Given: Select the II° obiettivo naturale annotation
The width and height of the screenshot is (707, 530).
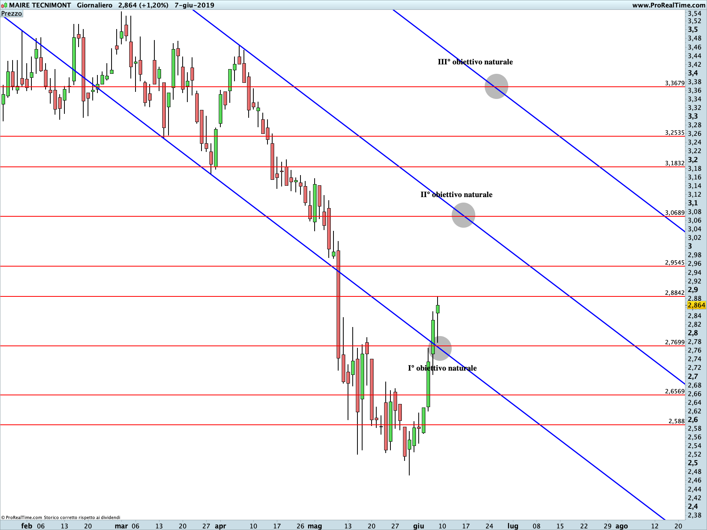Looking at the screenshot, I should coord(456,194).
